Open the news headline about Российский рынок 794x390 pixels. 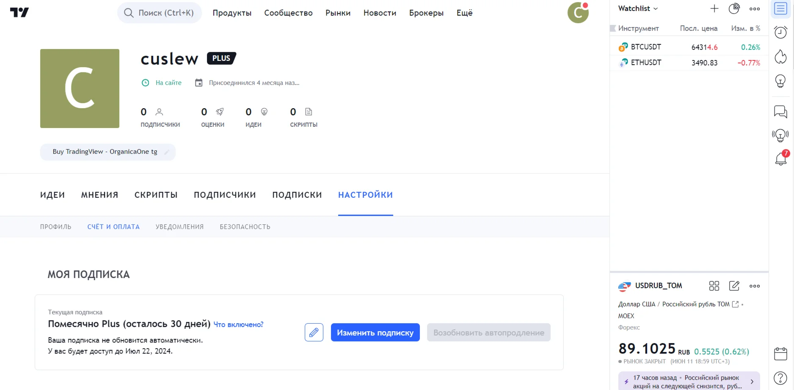(687, 382)
